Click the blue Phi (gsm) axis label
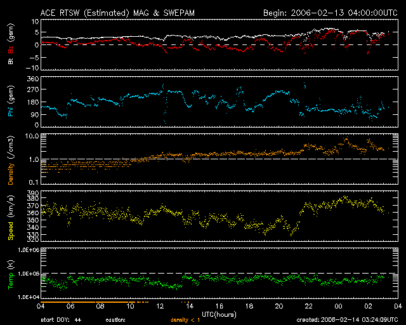406x325 pixels. tap(10, 102)
